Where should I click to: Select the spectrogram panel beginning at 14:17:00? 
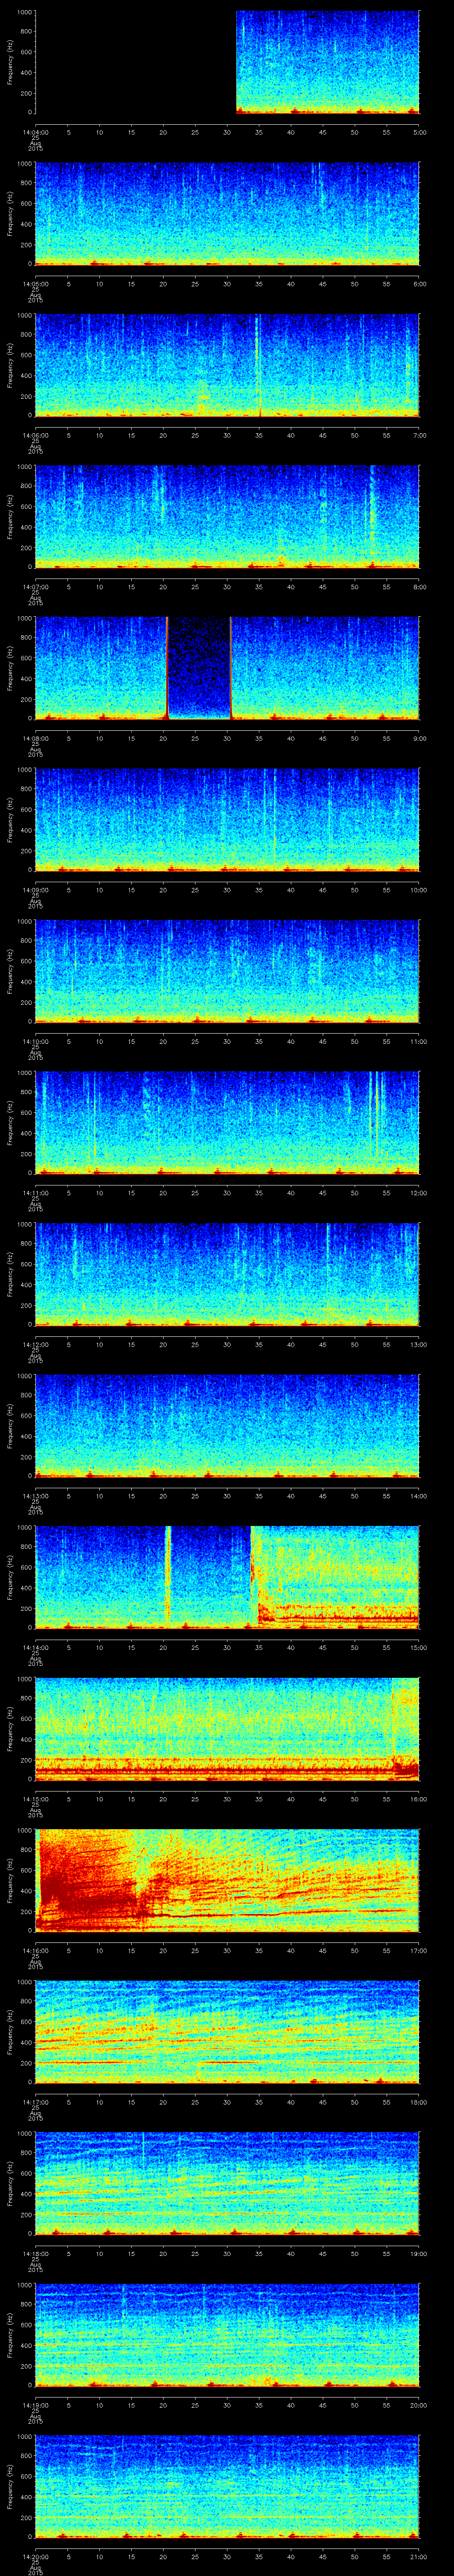[x=227, y=2032]
